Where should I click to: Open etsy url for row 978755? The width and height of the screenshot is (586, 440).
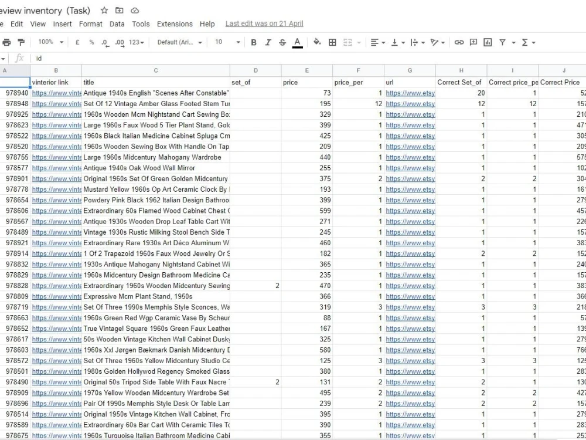410,157
